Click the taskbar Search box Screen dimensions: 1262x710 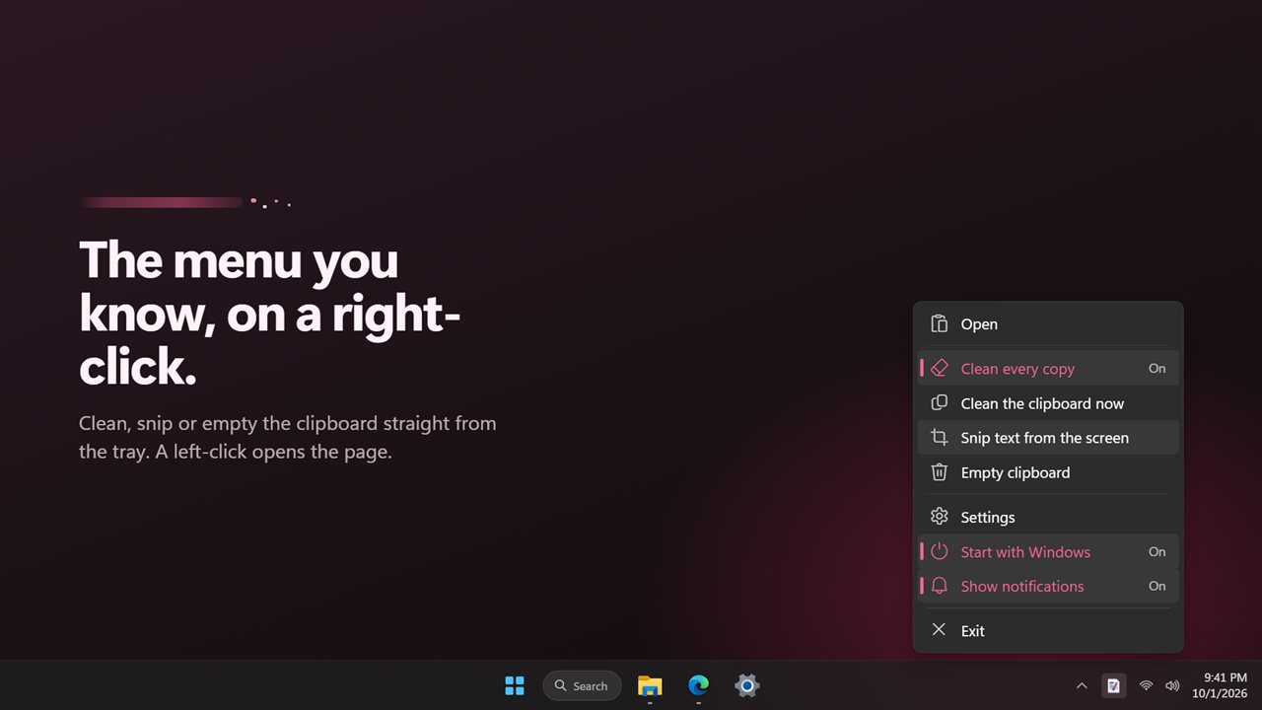(x=582, y=685)
